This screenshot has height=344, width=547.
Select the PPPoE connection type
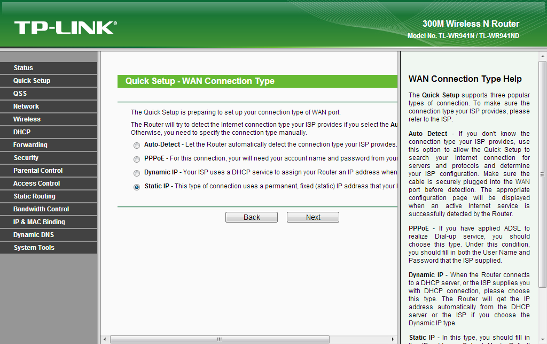pos(137,159)
